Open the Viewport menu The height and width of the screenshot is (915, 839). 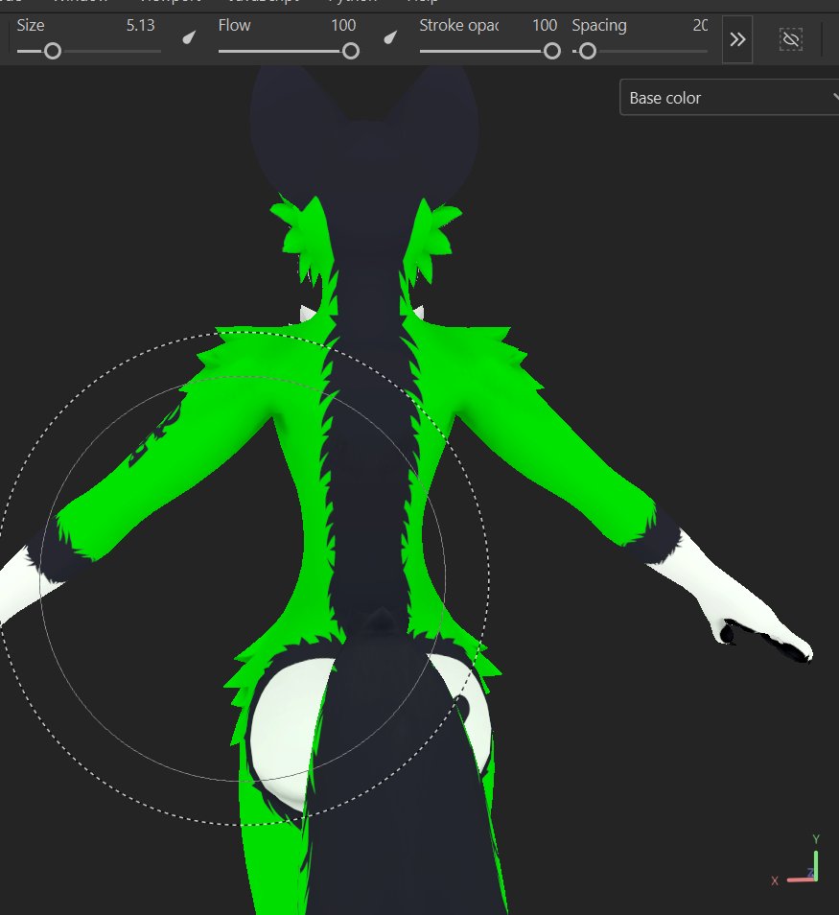pyautogui.click(x=171, y=2)
